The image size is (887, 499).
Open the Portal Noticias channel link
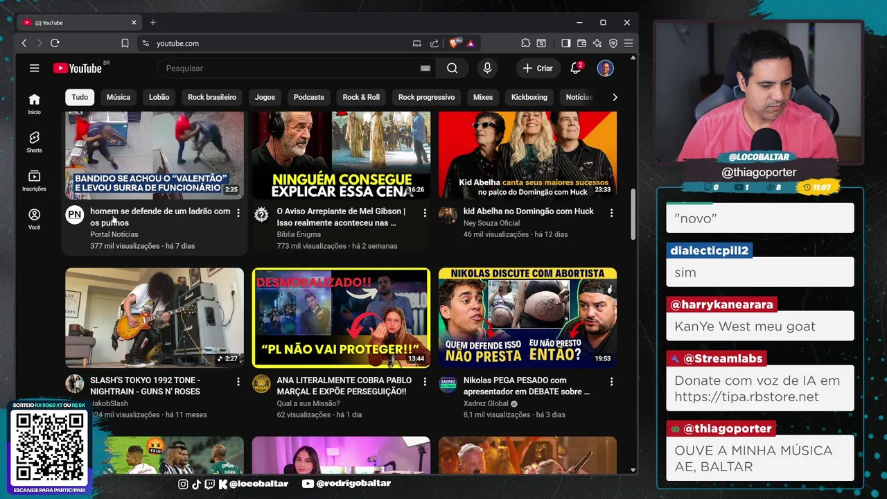click(x=114, y=234)
